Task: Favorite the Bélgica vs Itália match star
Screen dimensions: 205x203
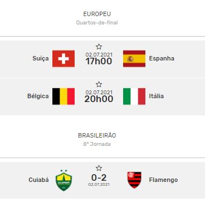Action: 99,84
